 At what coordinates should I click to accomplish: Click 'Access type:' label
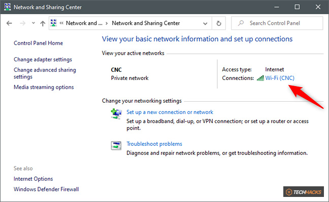[x=237, y=69]
